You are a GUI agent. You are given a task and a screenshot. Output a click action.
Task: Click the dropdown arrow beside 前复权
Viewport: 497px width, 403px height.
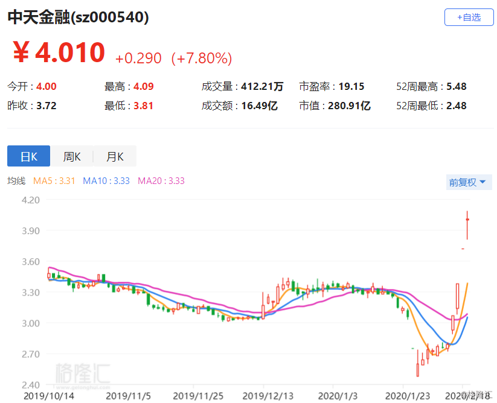(483, 182)
